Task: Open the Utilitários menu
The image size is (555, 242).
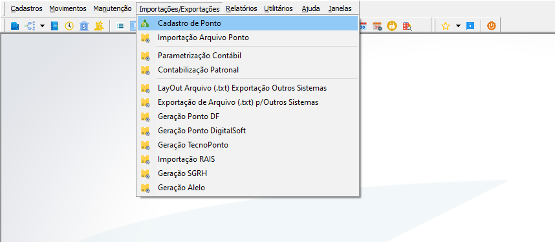Action: [x=279, y=8]
